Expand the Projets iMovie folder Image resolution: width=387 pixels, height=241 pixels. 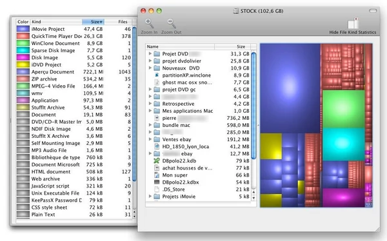(x=150, y=197)
